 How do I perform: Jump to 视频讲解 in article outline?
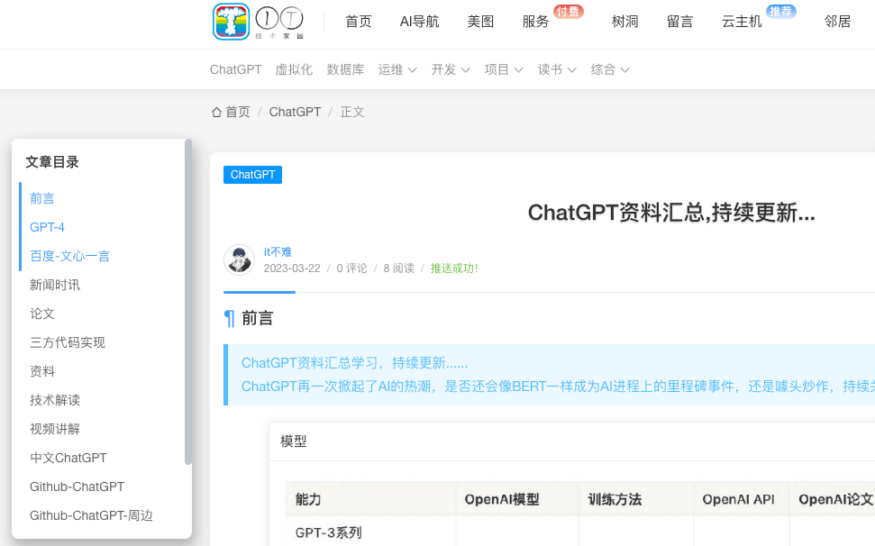[x=55, y=430]
